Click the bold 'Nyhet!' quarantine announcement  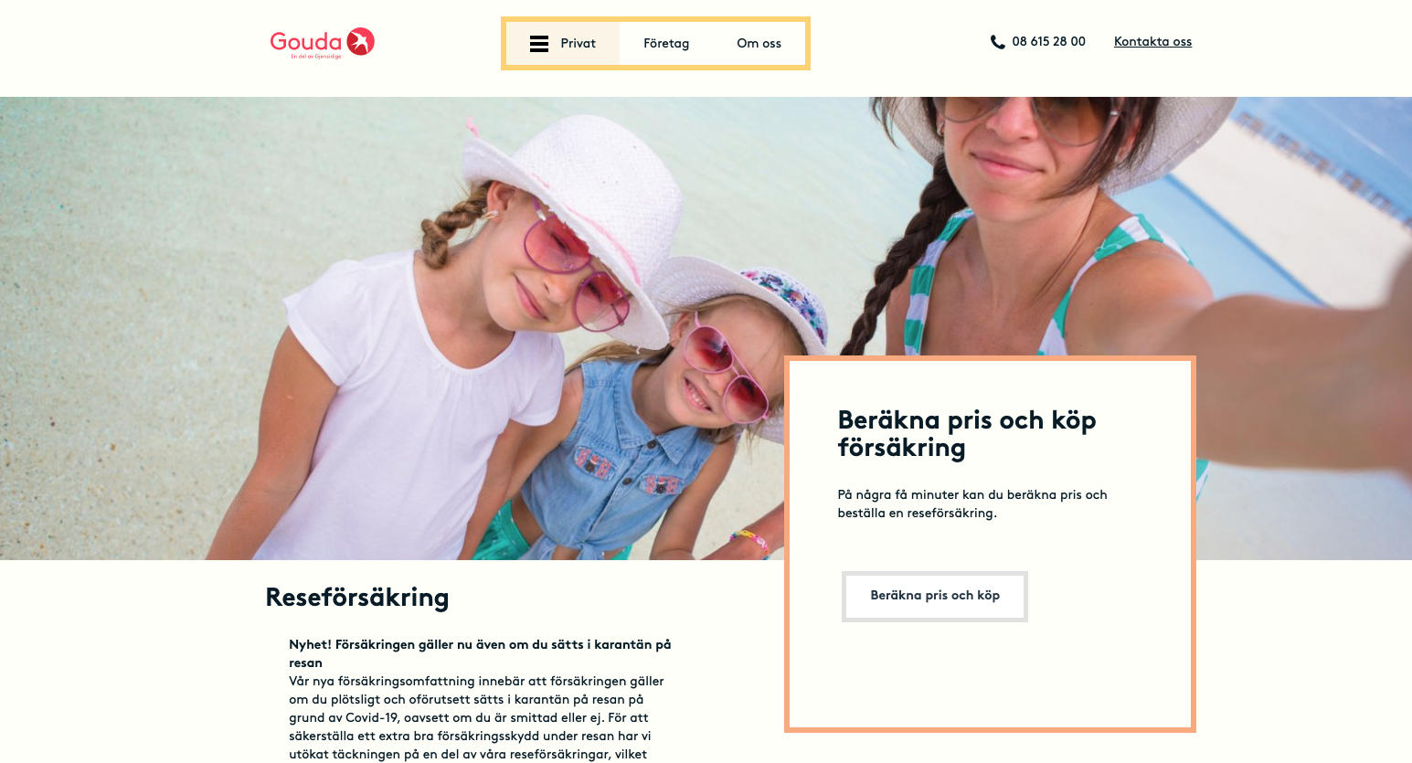click(480, 654)
